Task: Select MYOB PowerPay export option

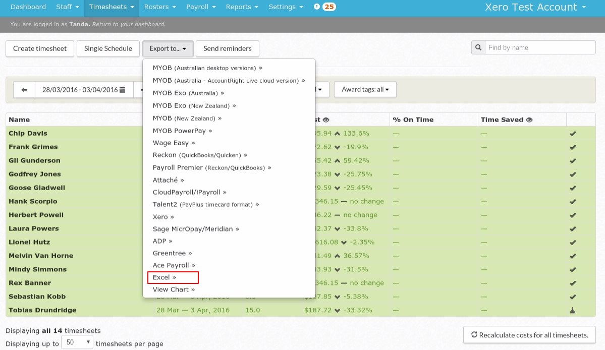Action: click(x=183, y=131)
